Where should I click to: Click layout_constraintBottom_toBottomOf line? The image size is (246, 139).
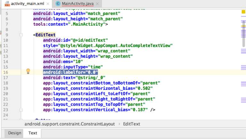pyautogui.click(x=102, y=83)
